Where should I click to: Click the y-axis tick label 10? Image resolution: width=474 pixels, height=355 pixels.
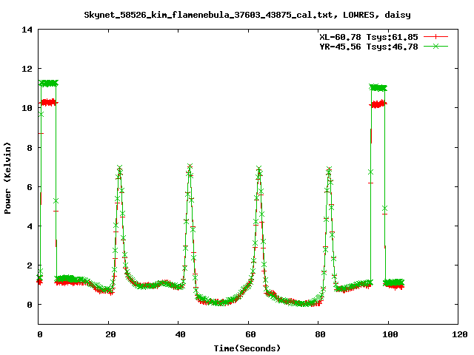click(x=27, y=108)
